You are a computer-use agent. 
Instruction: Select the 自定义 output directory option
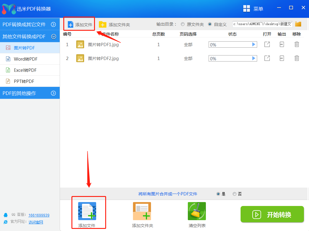210,24
